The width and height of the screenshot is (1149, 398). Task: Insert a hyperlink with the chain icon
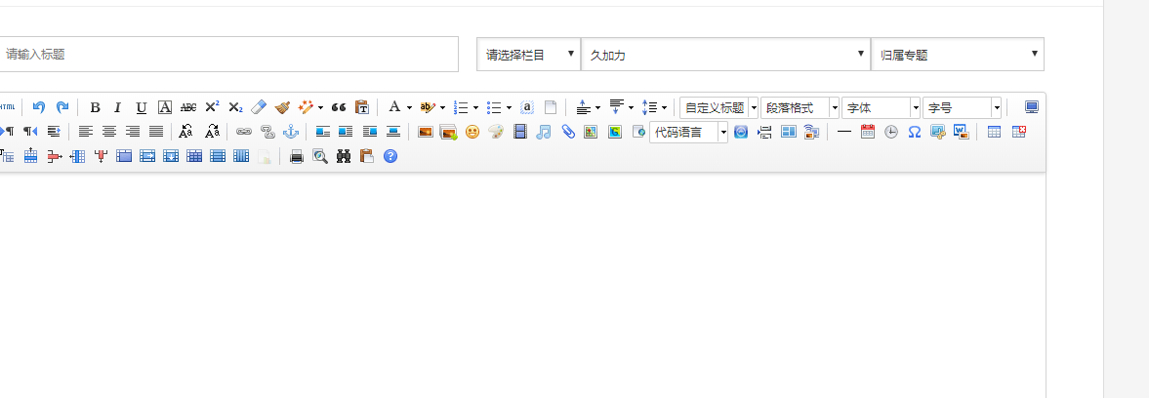click(x=244, y=132)
